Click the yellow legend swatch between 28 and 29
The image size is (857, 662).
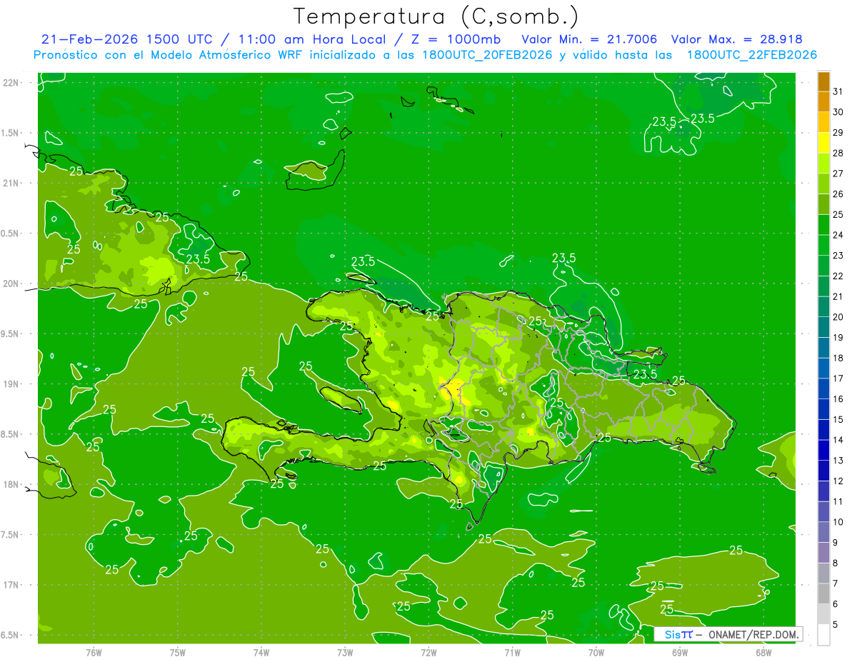[823, 143]
